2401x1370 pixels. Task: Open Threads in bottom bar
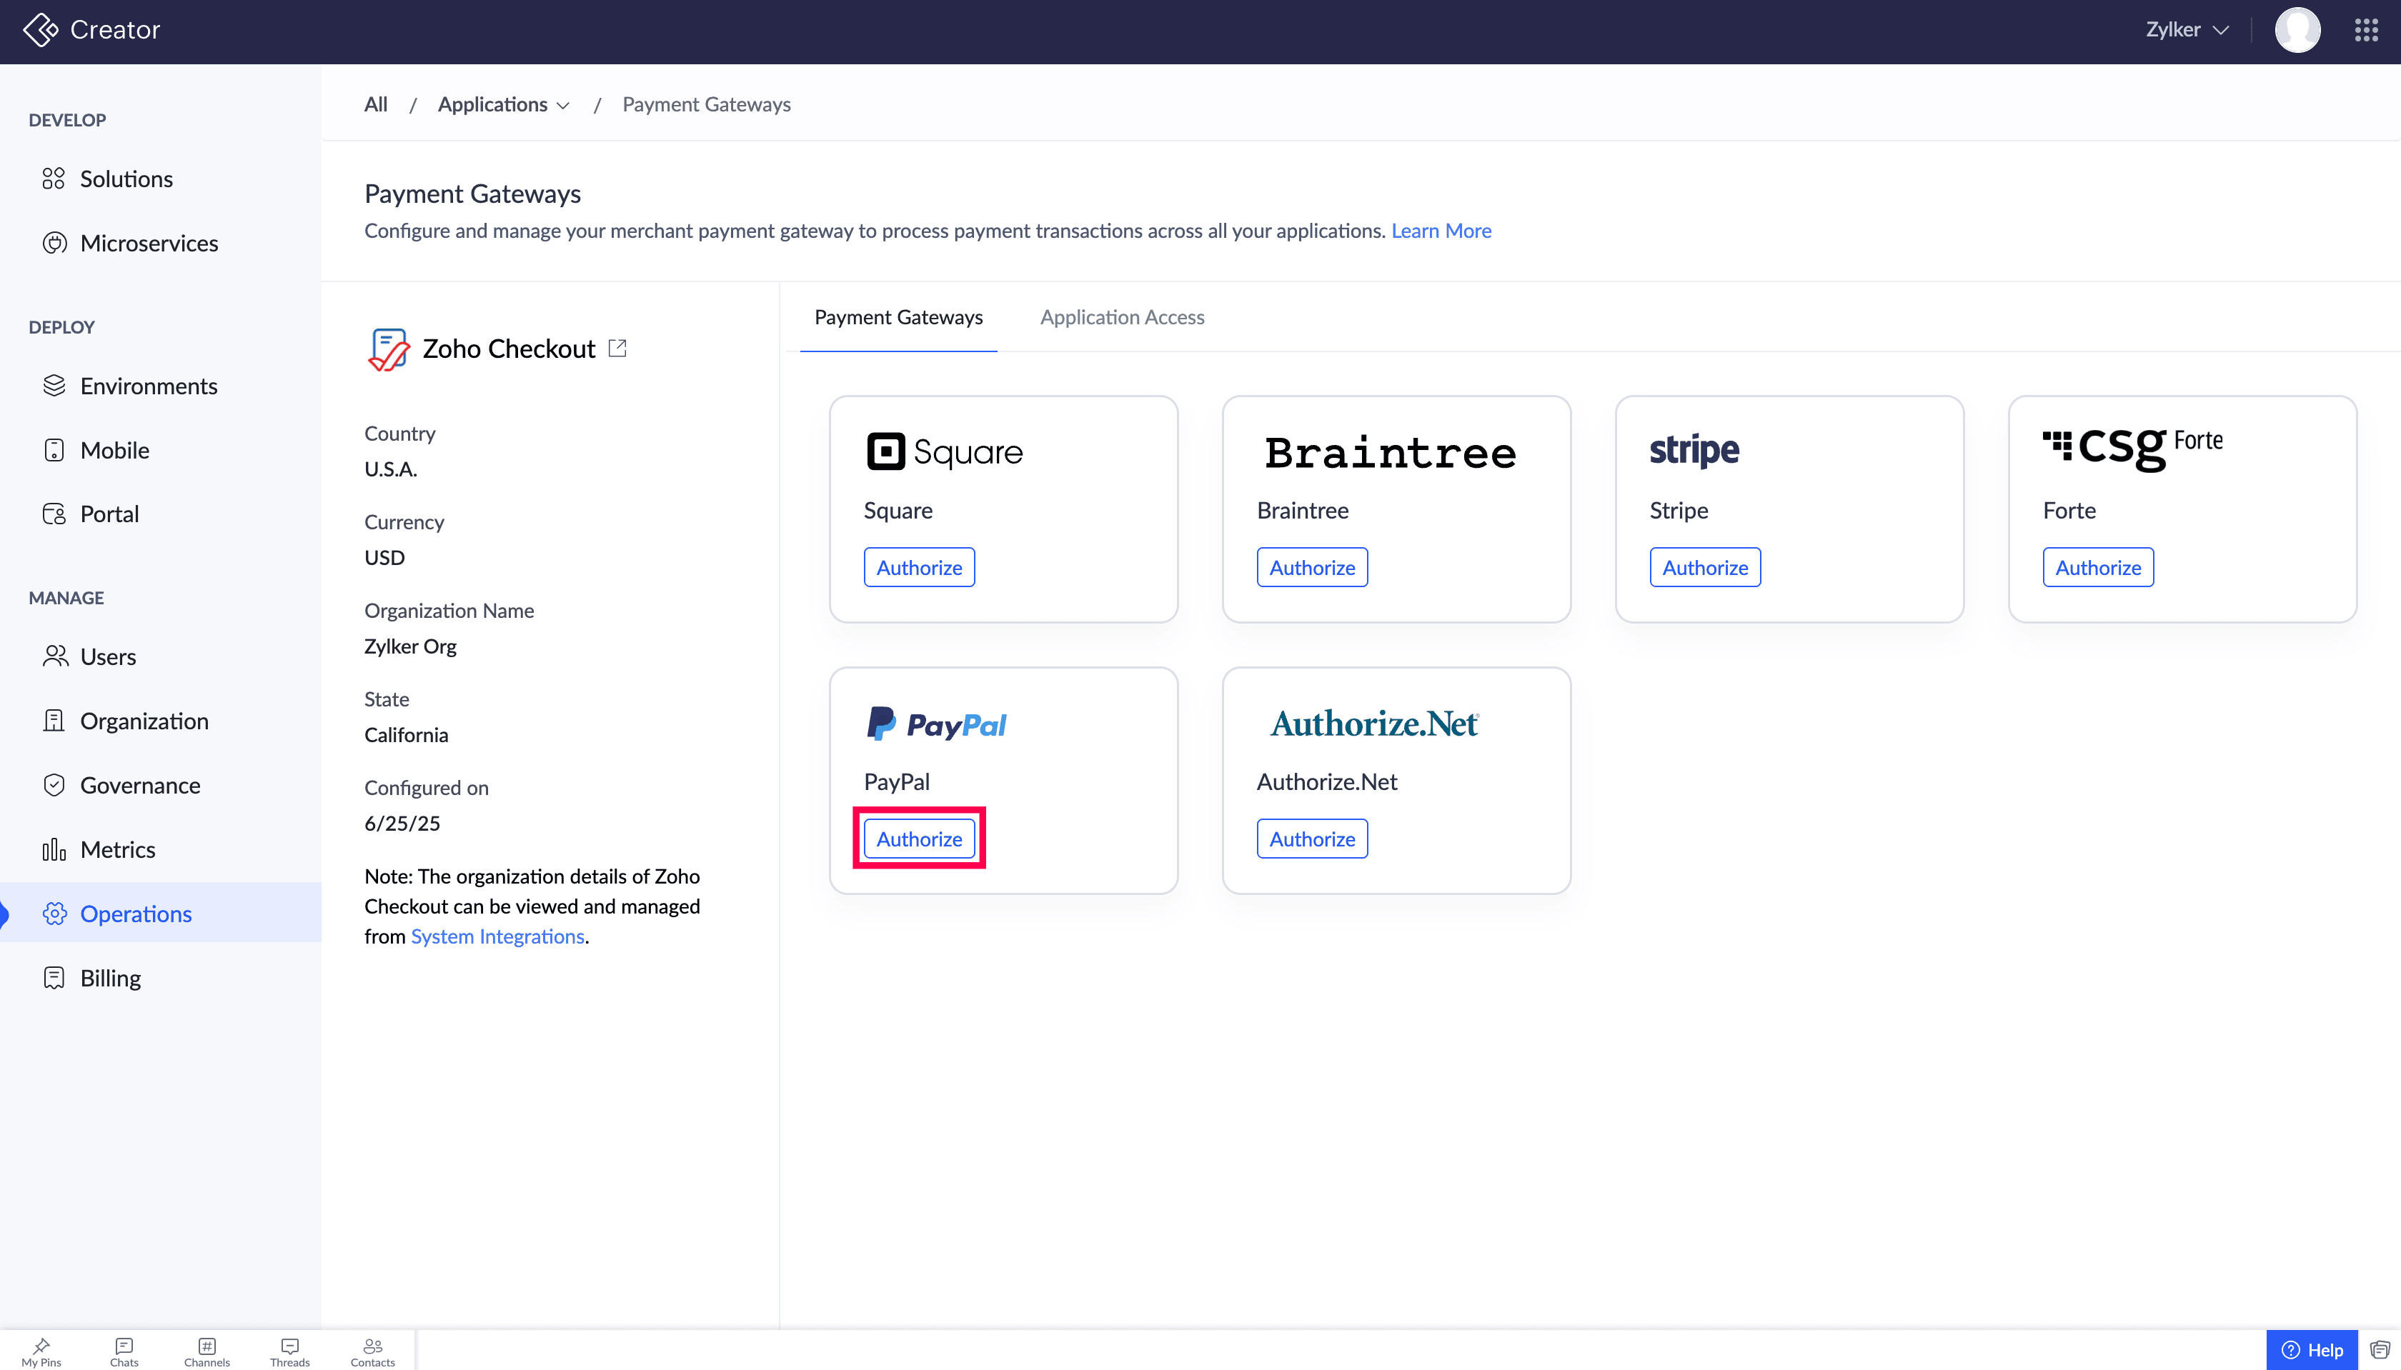click(x=290, y=1351)
